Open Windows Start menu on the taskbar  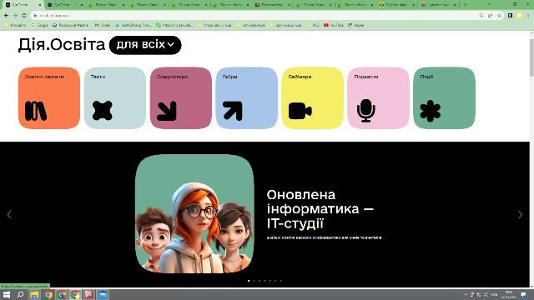pos(7,294)
